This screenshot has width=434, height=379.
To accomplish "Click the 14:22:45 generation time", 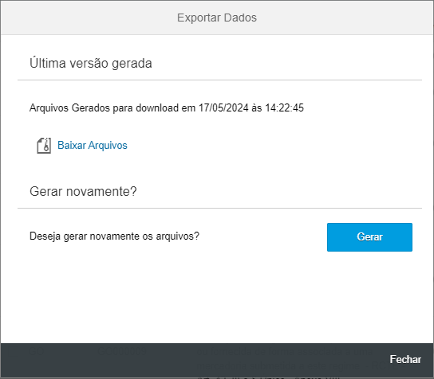I will coord(284,107).
